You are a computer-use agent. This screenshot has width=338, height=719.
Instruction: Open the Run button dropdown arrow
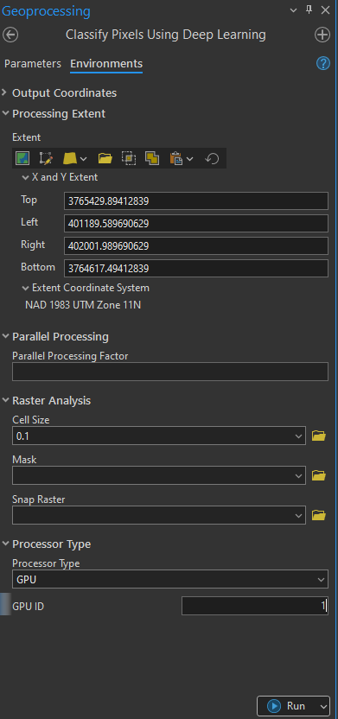click(324, 706)
